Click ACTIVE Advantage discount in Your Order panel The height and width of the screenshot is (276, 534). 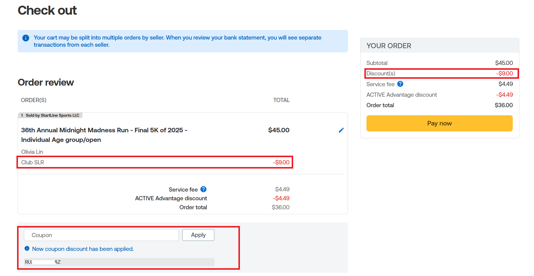pyautogui.click(x=401, y=95)
